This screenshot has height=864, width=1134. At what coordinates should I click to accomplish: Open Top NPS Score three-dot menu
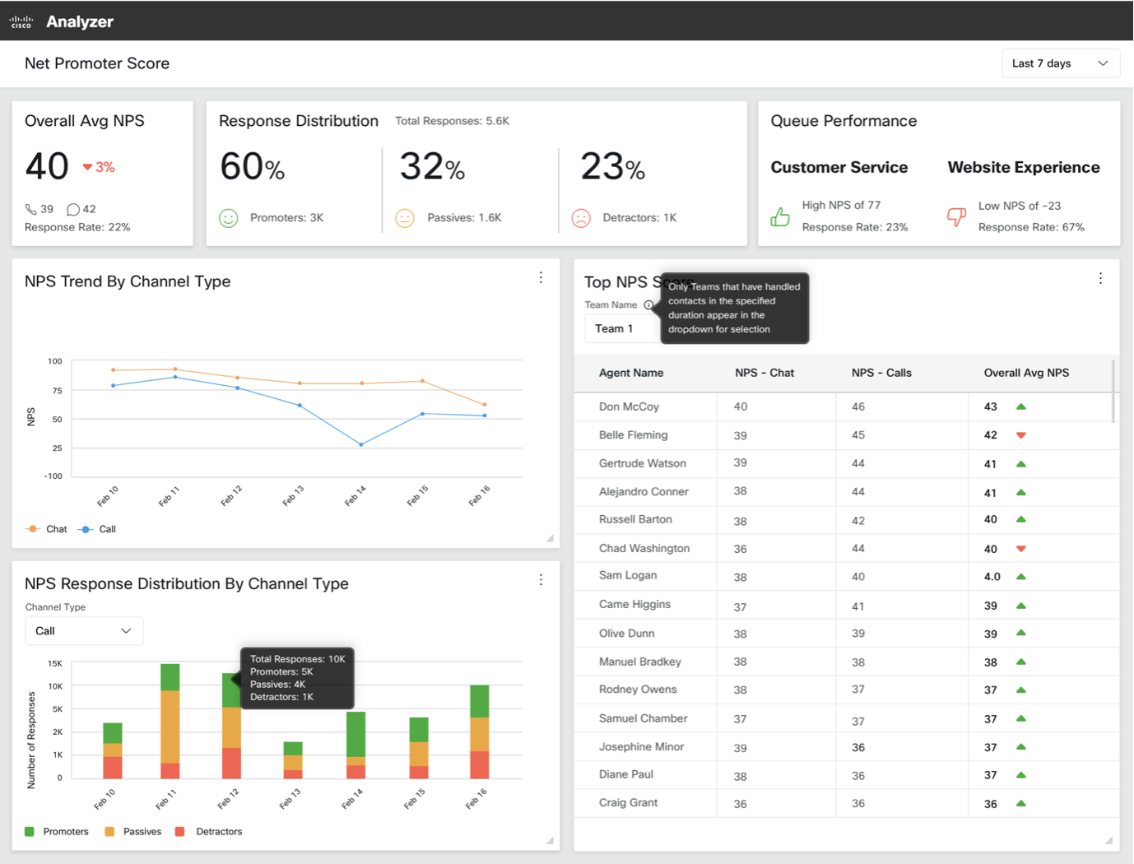[x=1100, y=279]
